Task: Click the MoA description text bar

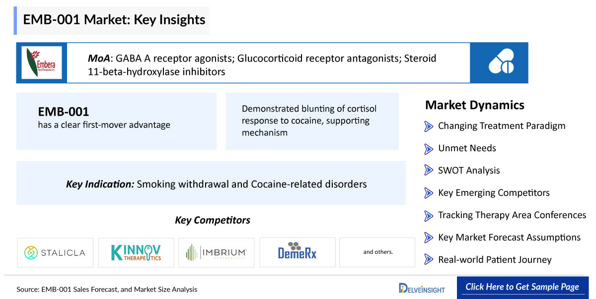Action: [x=269, y=62]
